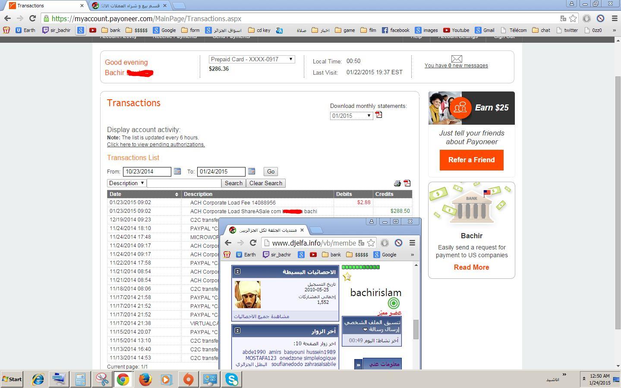This screenshot has height=388, width=621.
Task: Bookmark djelfa page with star icon
Action: click(371, 243)
